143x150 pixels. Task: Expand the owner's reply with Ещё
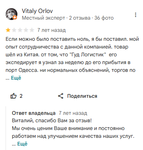[x=22, y=144]
